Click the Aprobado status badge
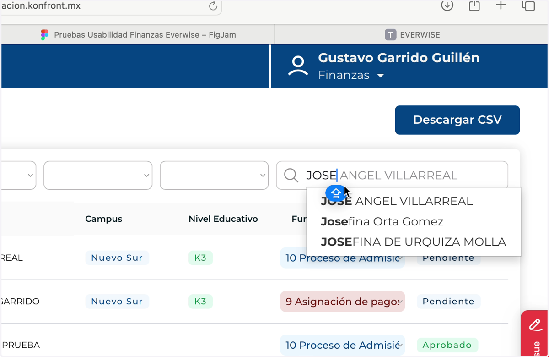549x357 pixels. pyautogui.click(x=447, y=345)
